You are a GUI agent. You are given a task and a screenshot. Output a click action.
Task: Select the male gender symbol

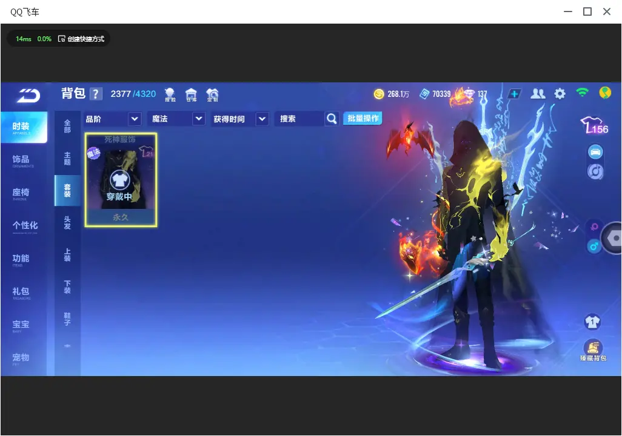pos(594,246)
